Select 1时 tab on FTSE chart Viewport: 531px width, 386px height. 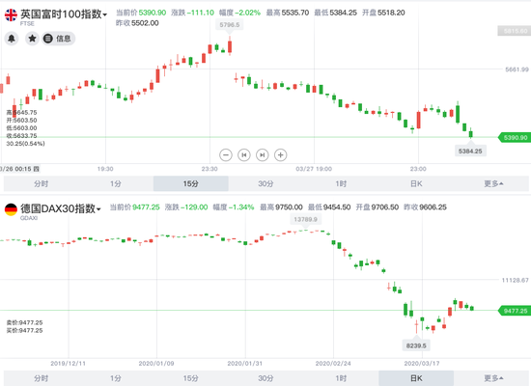[x=341, y=184]
